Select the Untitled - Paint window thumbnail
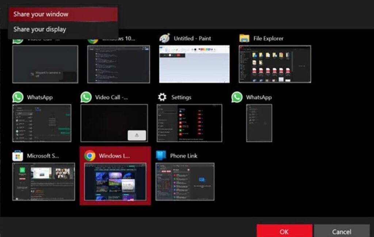Image resolution: width=374 pixels, height=237 pixels. [x=194, y=64]
